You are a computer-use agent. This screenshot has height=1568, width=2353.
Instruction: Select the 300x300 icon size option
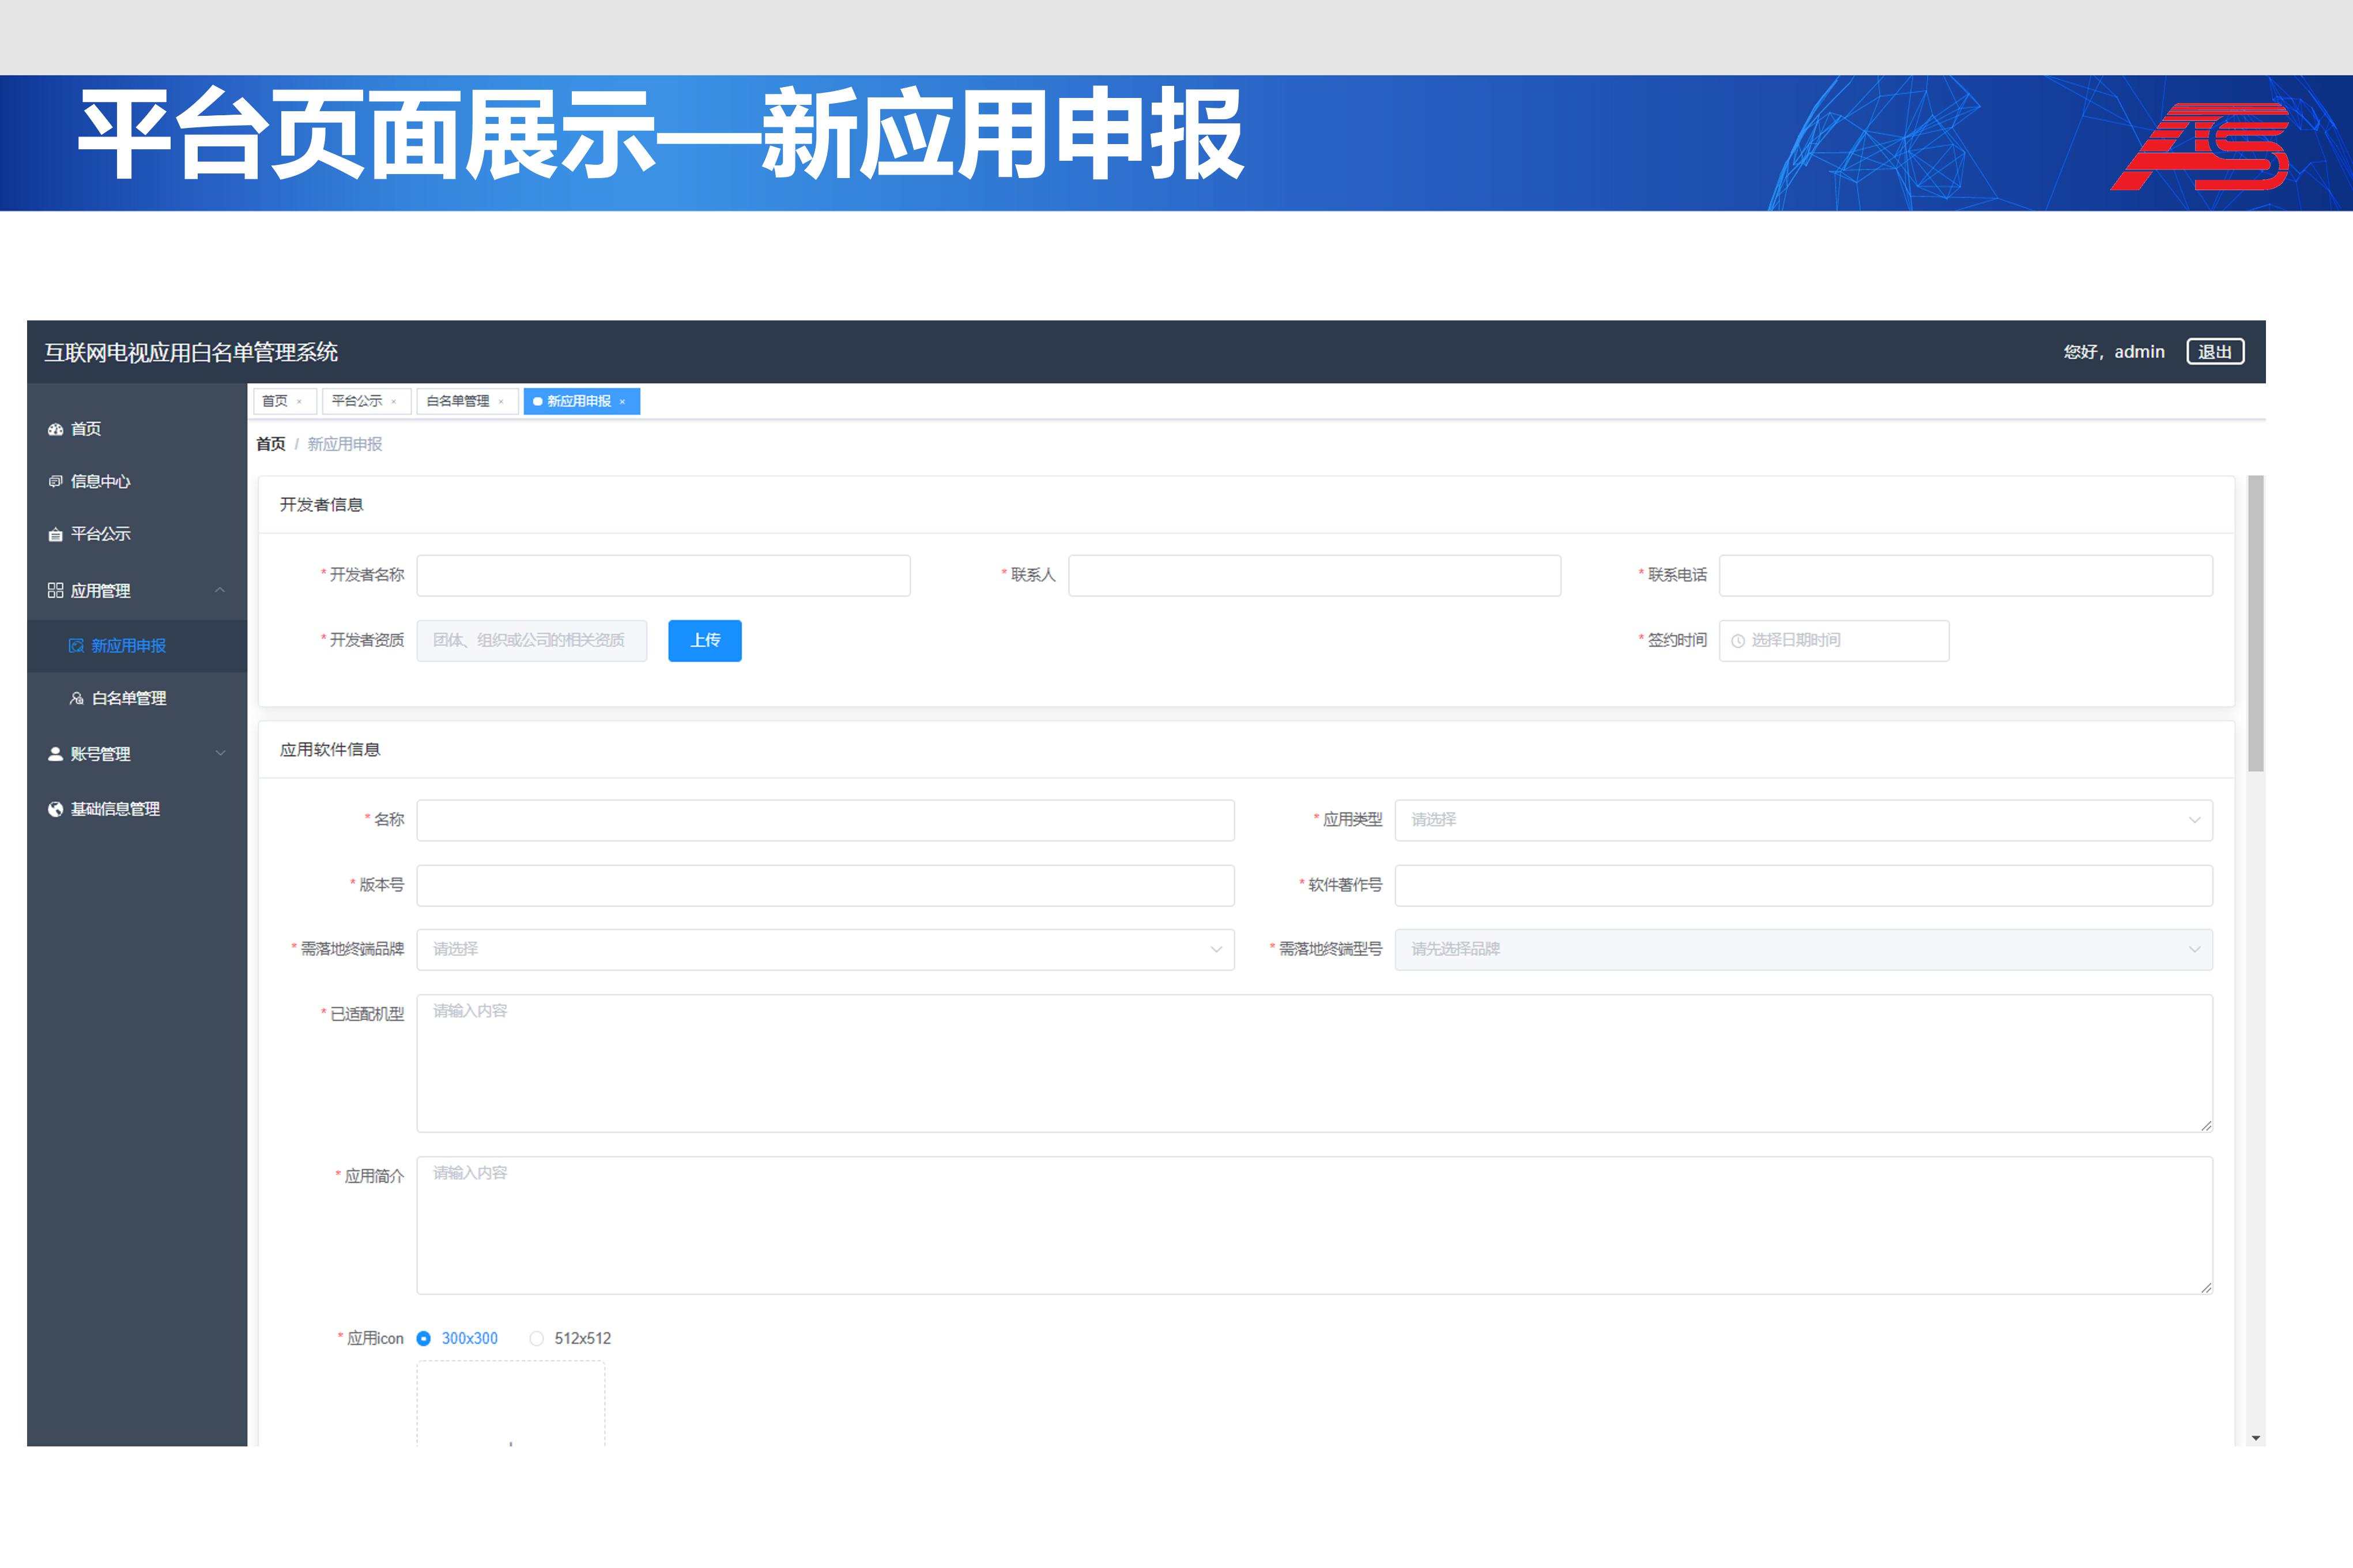(457, 1338)
